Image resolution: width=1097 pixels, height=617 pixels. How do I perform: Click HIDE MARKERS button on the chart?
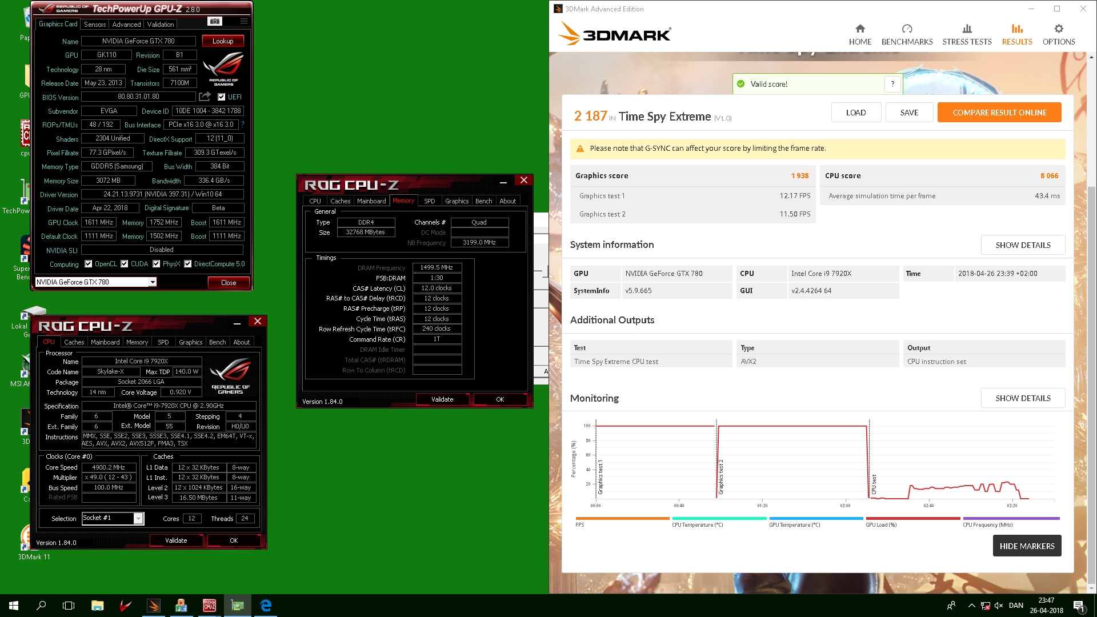pyautogui.click(x=1027, y=546)
